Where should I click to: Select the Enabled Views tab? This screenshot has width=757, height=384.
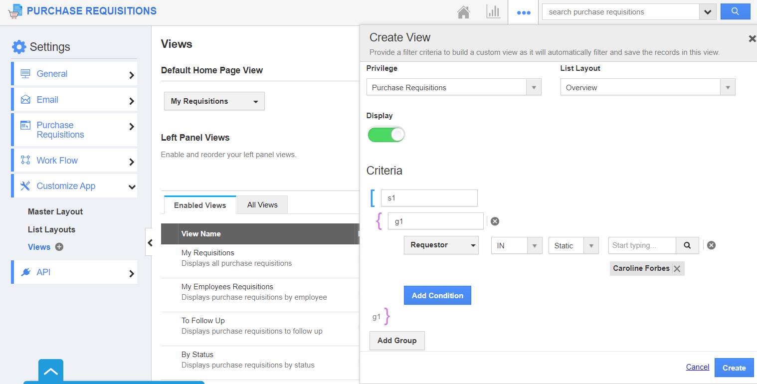coord(199,204)
